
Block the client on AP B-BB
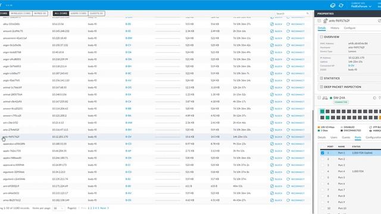click(276, 108)
